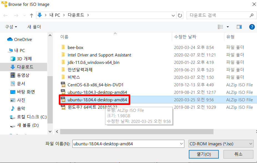This screenshot has height=163, width=257.
Task: Click the search magnifier icon
Action: 251,15
